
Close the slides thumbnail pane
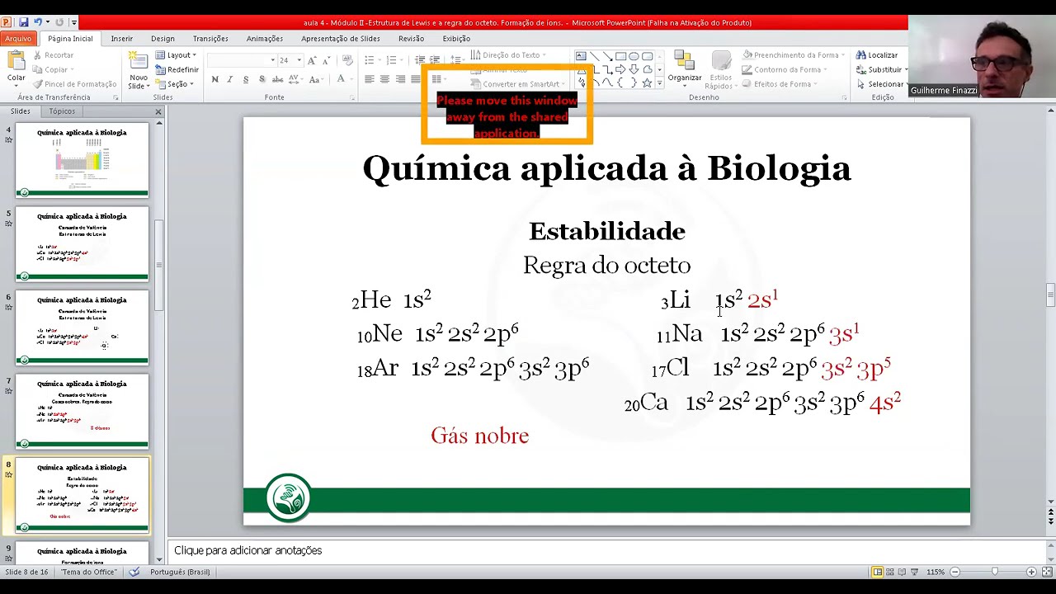[158, 111]
